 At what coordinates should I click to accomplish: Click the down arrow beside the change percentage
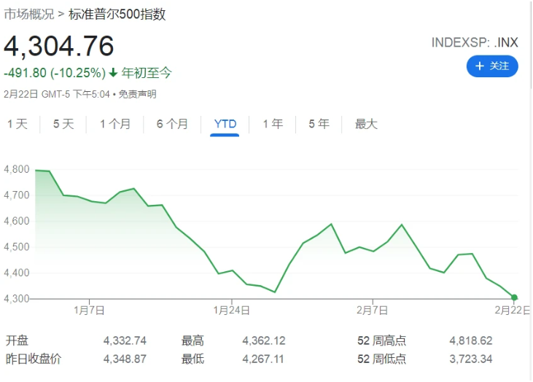pos(113,73)
